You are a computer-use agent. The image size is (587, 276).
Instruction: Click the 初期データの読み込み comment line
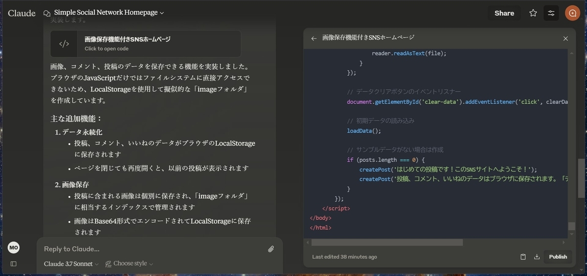coord(381,121)
